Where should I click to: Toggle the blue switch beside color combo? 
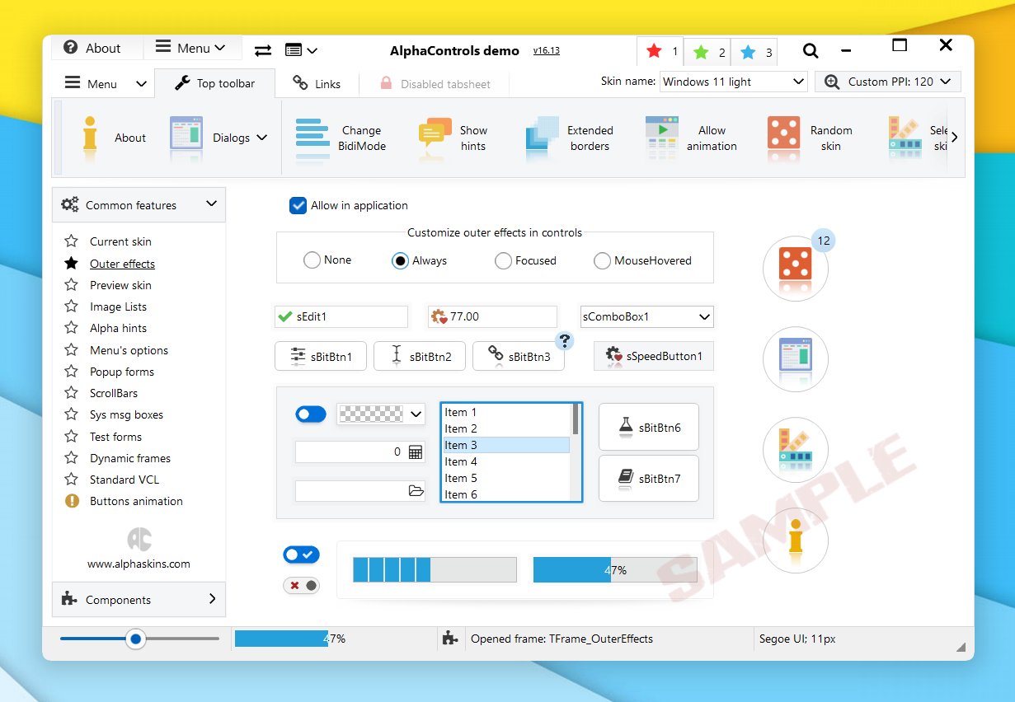[311, 414]
